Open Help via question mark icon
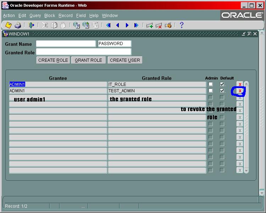 coord(182,25)
